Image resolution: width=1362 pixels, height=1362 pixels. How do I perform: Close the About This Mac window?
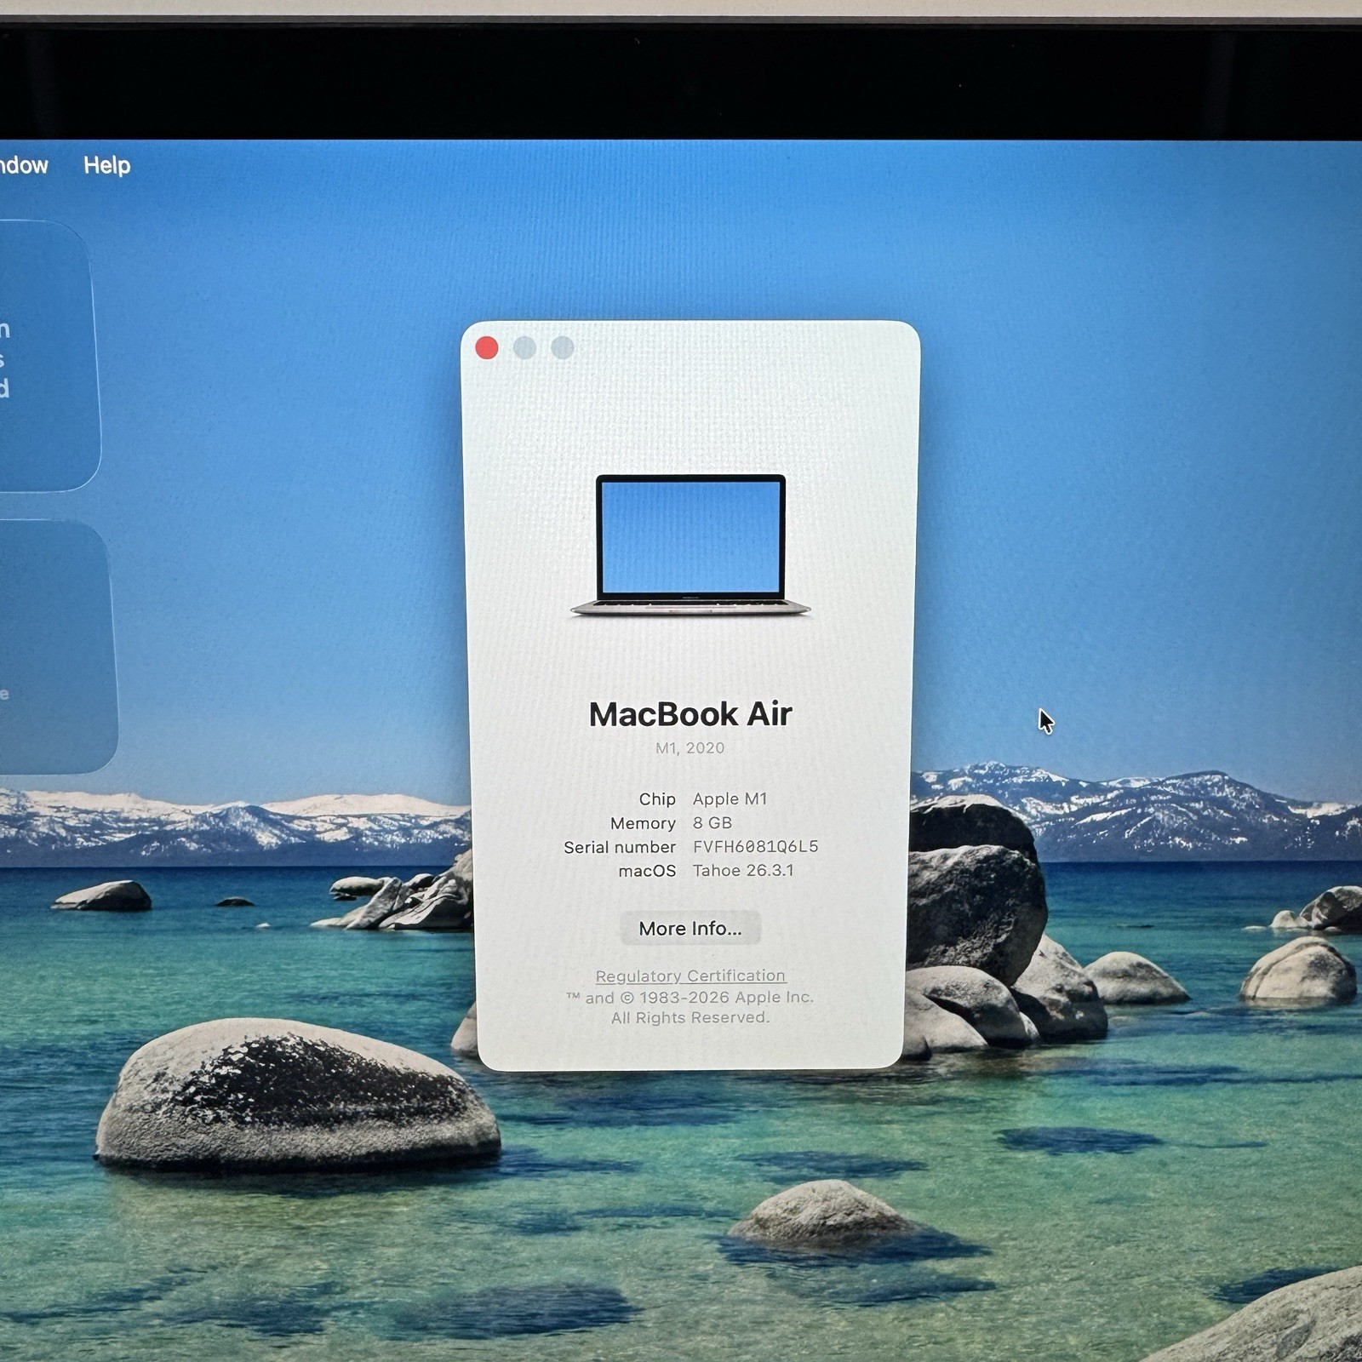pyautogui.click(x=487, y=347)
